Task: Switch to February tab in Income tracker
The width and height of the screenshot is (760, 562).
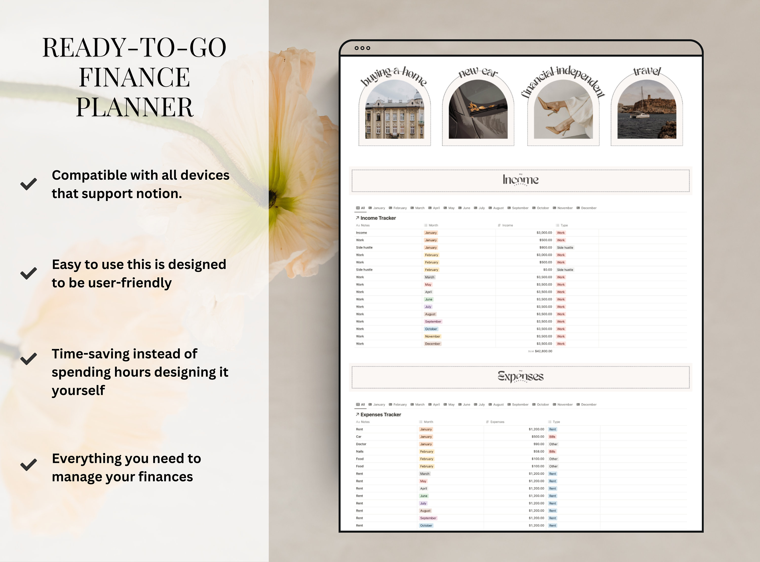Action: [398, 208]
